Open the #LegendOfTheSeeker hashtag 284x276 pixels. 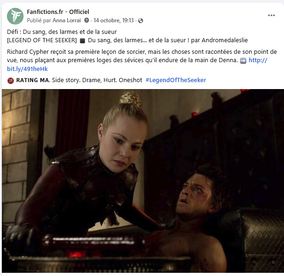coord(176,80)
